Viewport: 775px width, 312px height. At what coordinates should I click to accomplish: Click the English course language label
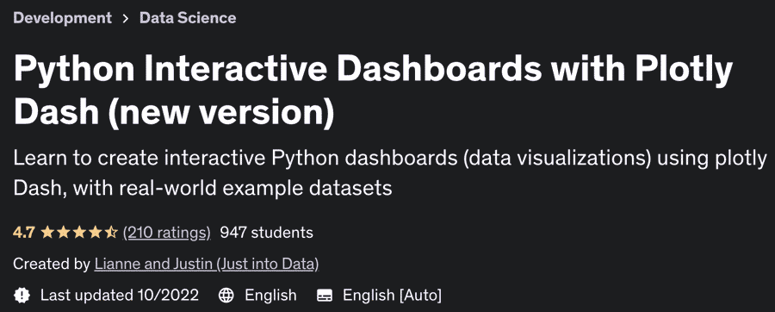tap(271, 295)
